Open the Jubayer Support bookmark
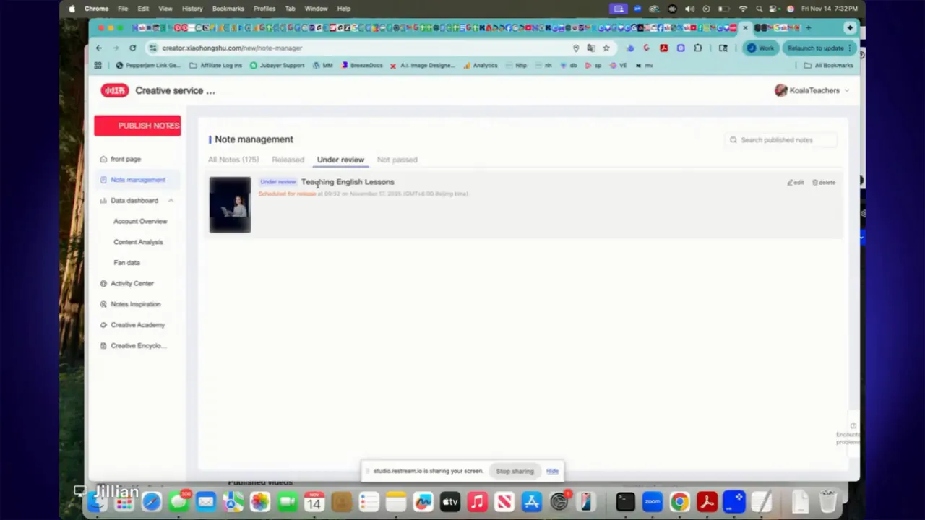This screenshot has width=925, height=520. [x=277, y=66]
